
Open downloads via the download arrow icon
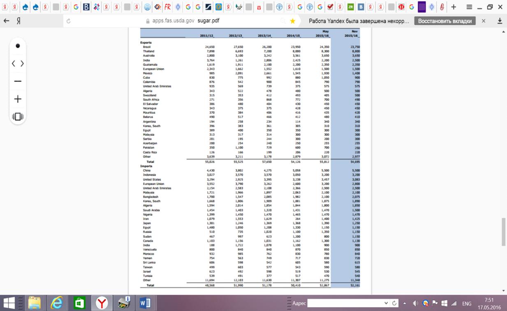pos(500,21)
